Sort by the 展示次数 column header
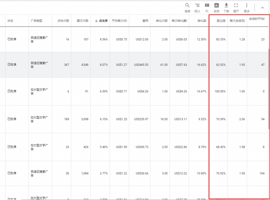This screenshot has width=270, height=200. [x=82, y=21]
